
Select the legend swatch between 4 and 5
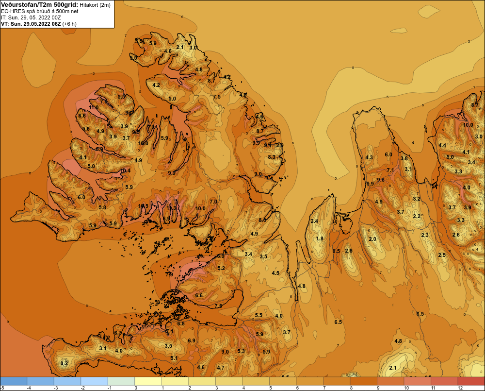[256, 381]
